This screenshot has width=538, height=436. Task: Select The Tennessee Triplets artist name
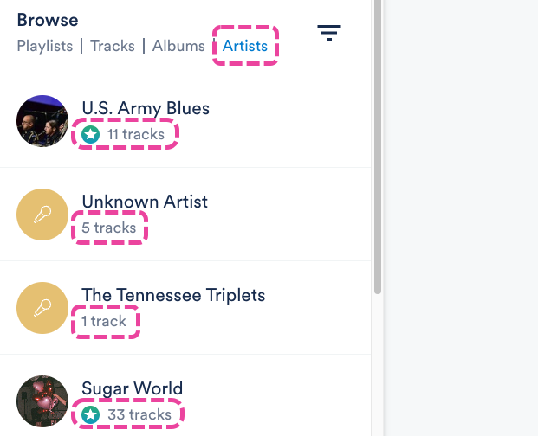click(x=173, y=295)
